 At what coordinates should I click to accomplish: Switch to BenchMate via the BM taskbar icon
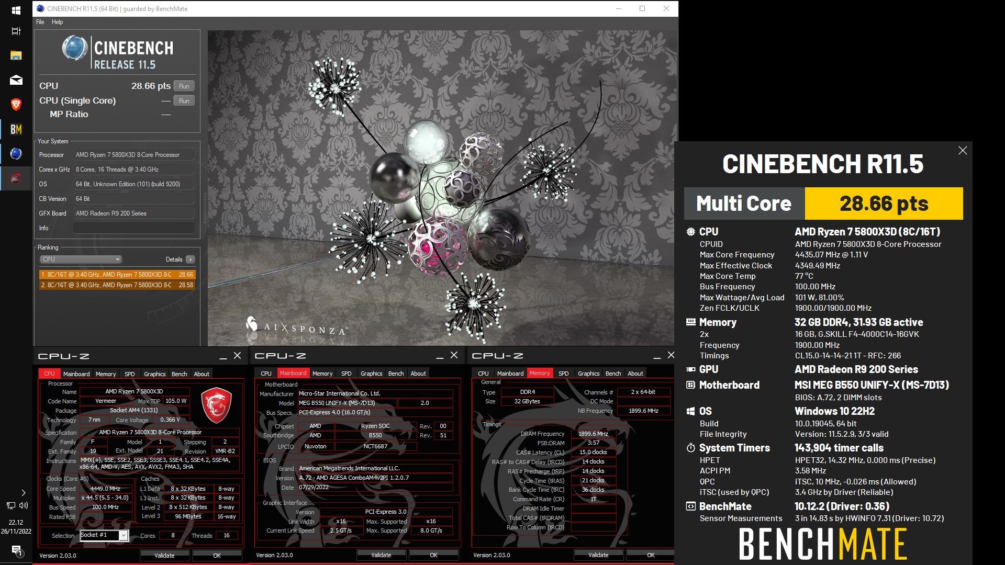click(x=16, y=129)
